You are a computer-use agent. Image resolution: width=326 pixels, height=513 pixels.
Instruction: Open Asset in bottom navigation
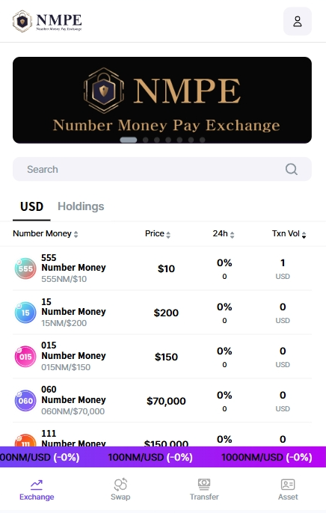[x=288, y=489]
